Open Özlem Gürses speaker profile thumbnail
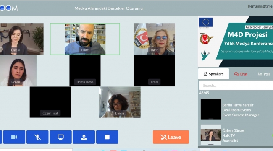 [211, 135]
